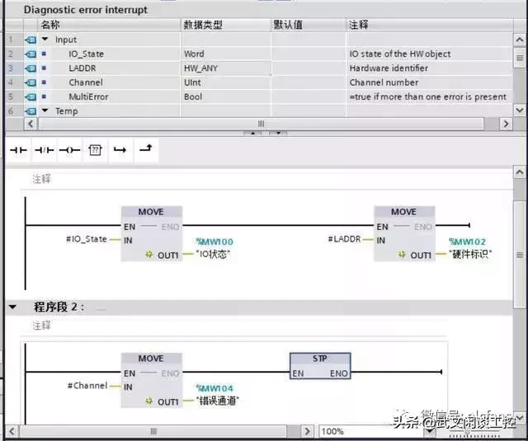Image resolution: width=528 pixels, height=441 pixels.
Task: Click the starburst icon on MW104 MOVE output
Action: [x=149, y=401]
